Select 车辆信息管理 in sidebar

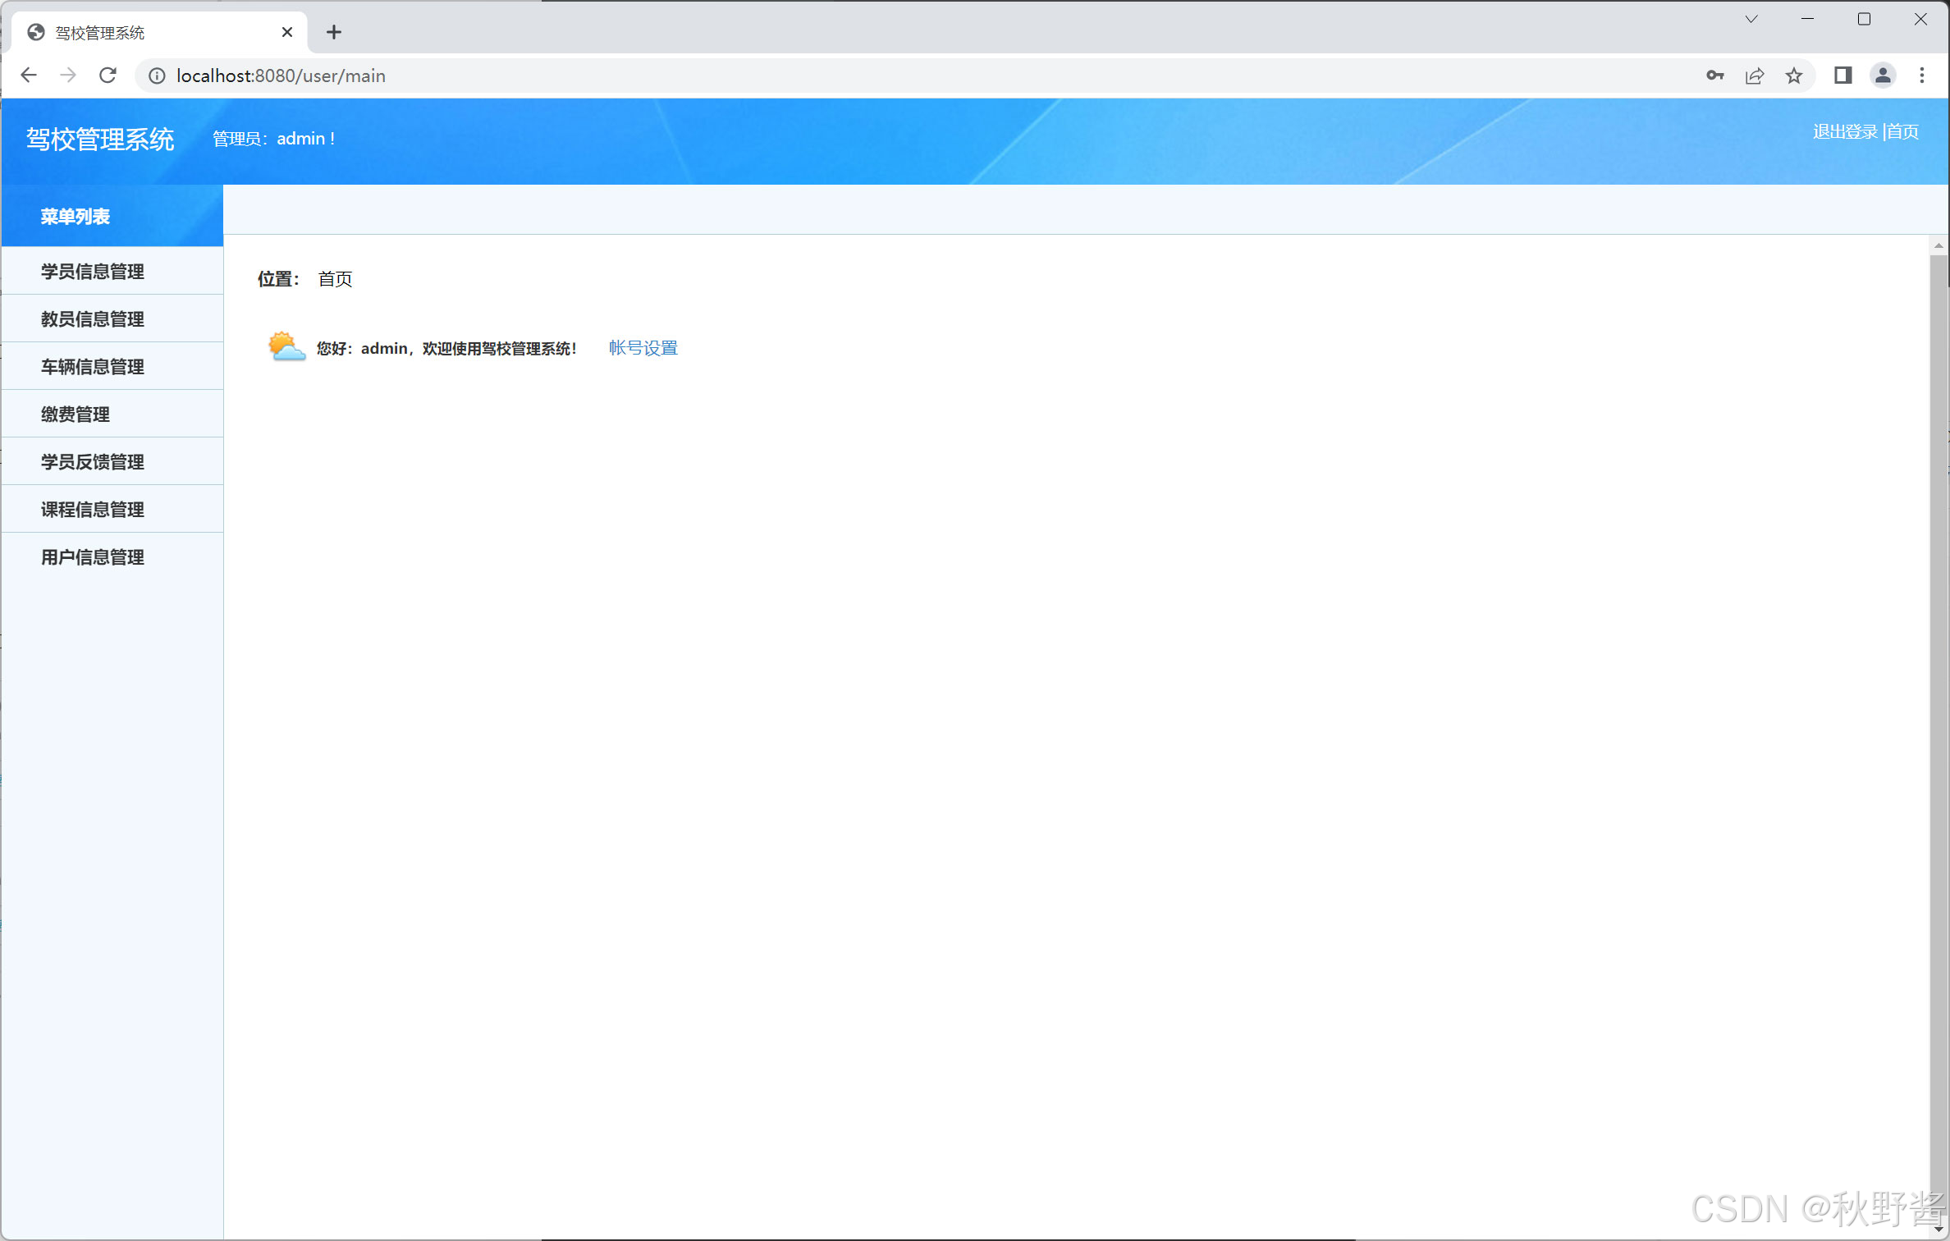pyautogui.click(x=93, y=367)
